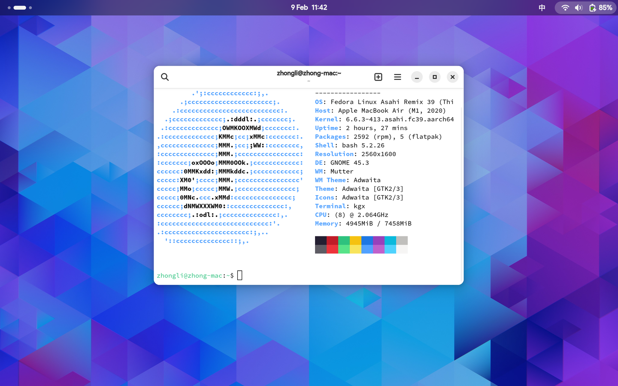Click the Theme line Adwaita [GTK2/3]

coord(359,189)
